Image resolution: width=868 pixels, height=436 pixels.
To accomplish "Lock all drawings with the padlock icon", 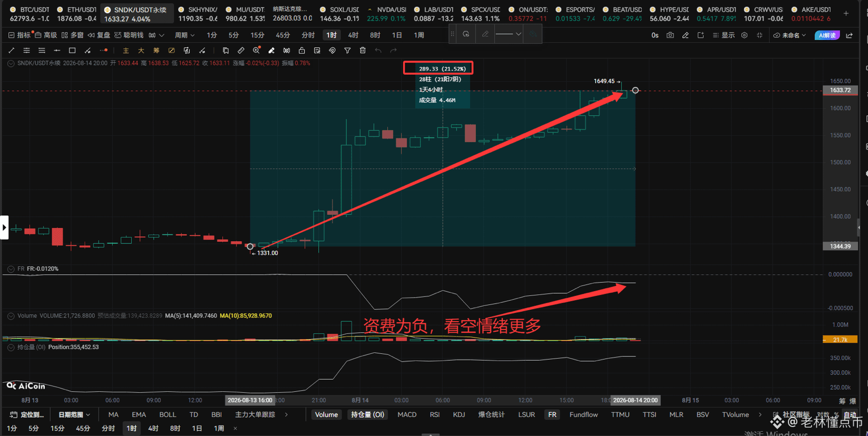I will pyautogui.click(x=302, y=51).
